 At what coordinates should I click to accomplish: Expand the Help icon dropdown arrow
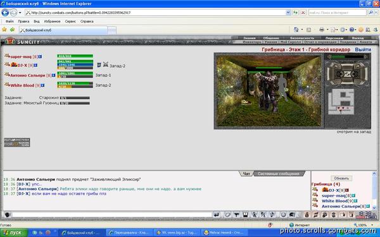click(x=355, y=30)
